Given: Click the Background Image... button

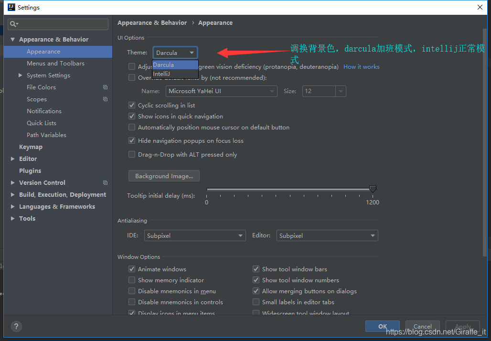Looking at the screenshot, I should (164, 176).
